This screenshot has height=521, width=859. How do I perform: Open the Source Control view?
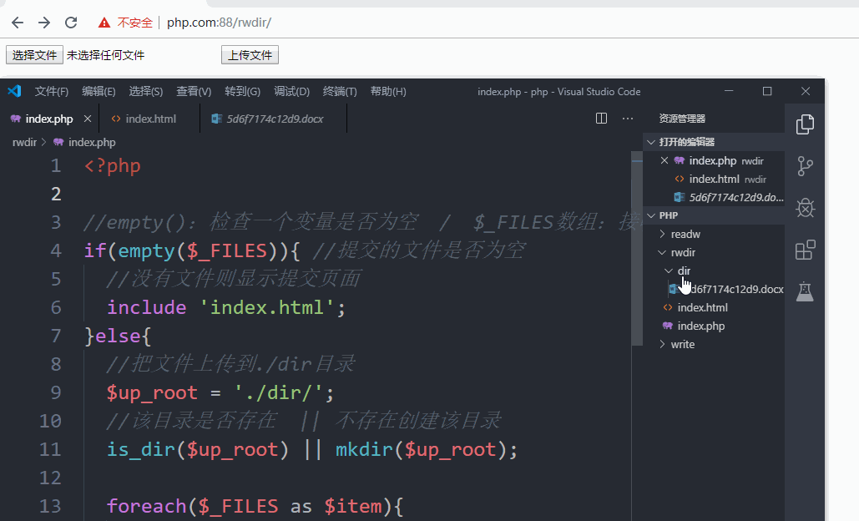[805, 166]
